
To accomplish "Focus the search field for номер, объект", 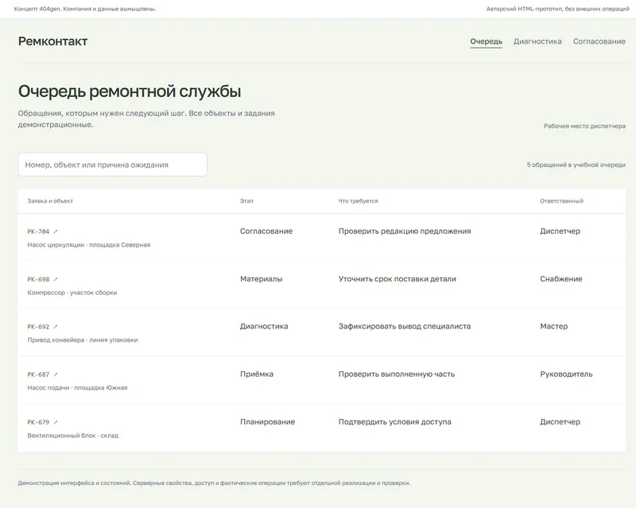I will tap(112, 165).
